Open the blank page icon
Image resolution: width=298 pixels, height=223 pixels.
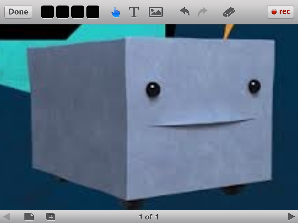(x=29, y=217)
